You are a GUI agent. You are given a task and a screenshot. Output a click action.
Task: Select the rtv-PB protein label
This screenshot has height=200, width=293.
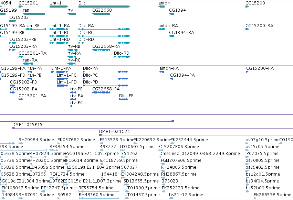pos(76,89)
